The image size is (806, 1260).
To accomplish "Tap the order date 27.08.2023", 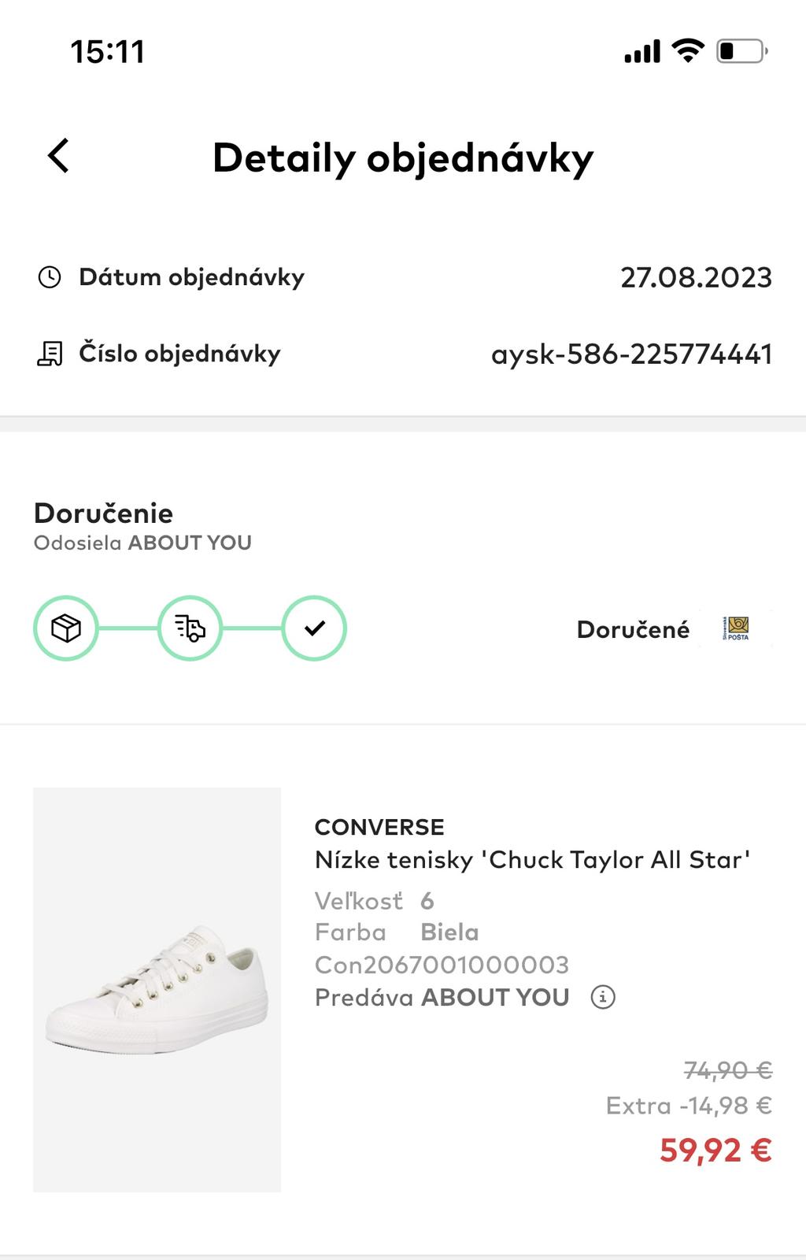I will (x=696, y=277).
